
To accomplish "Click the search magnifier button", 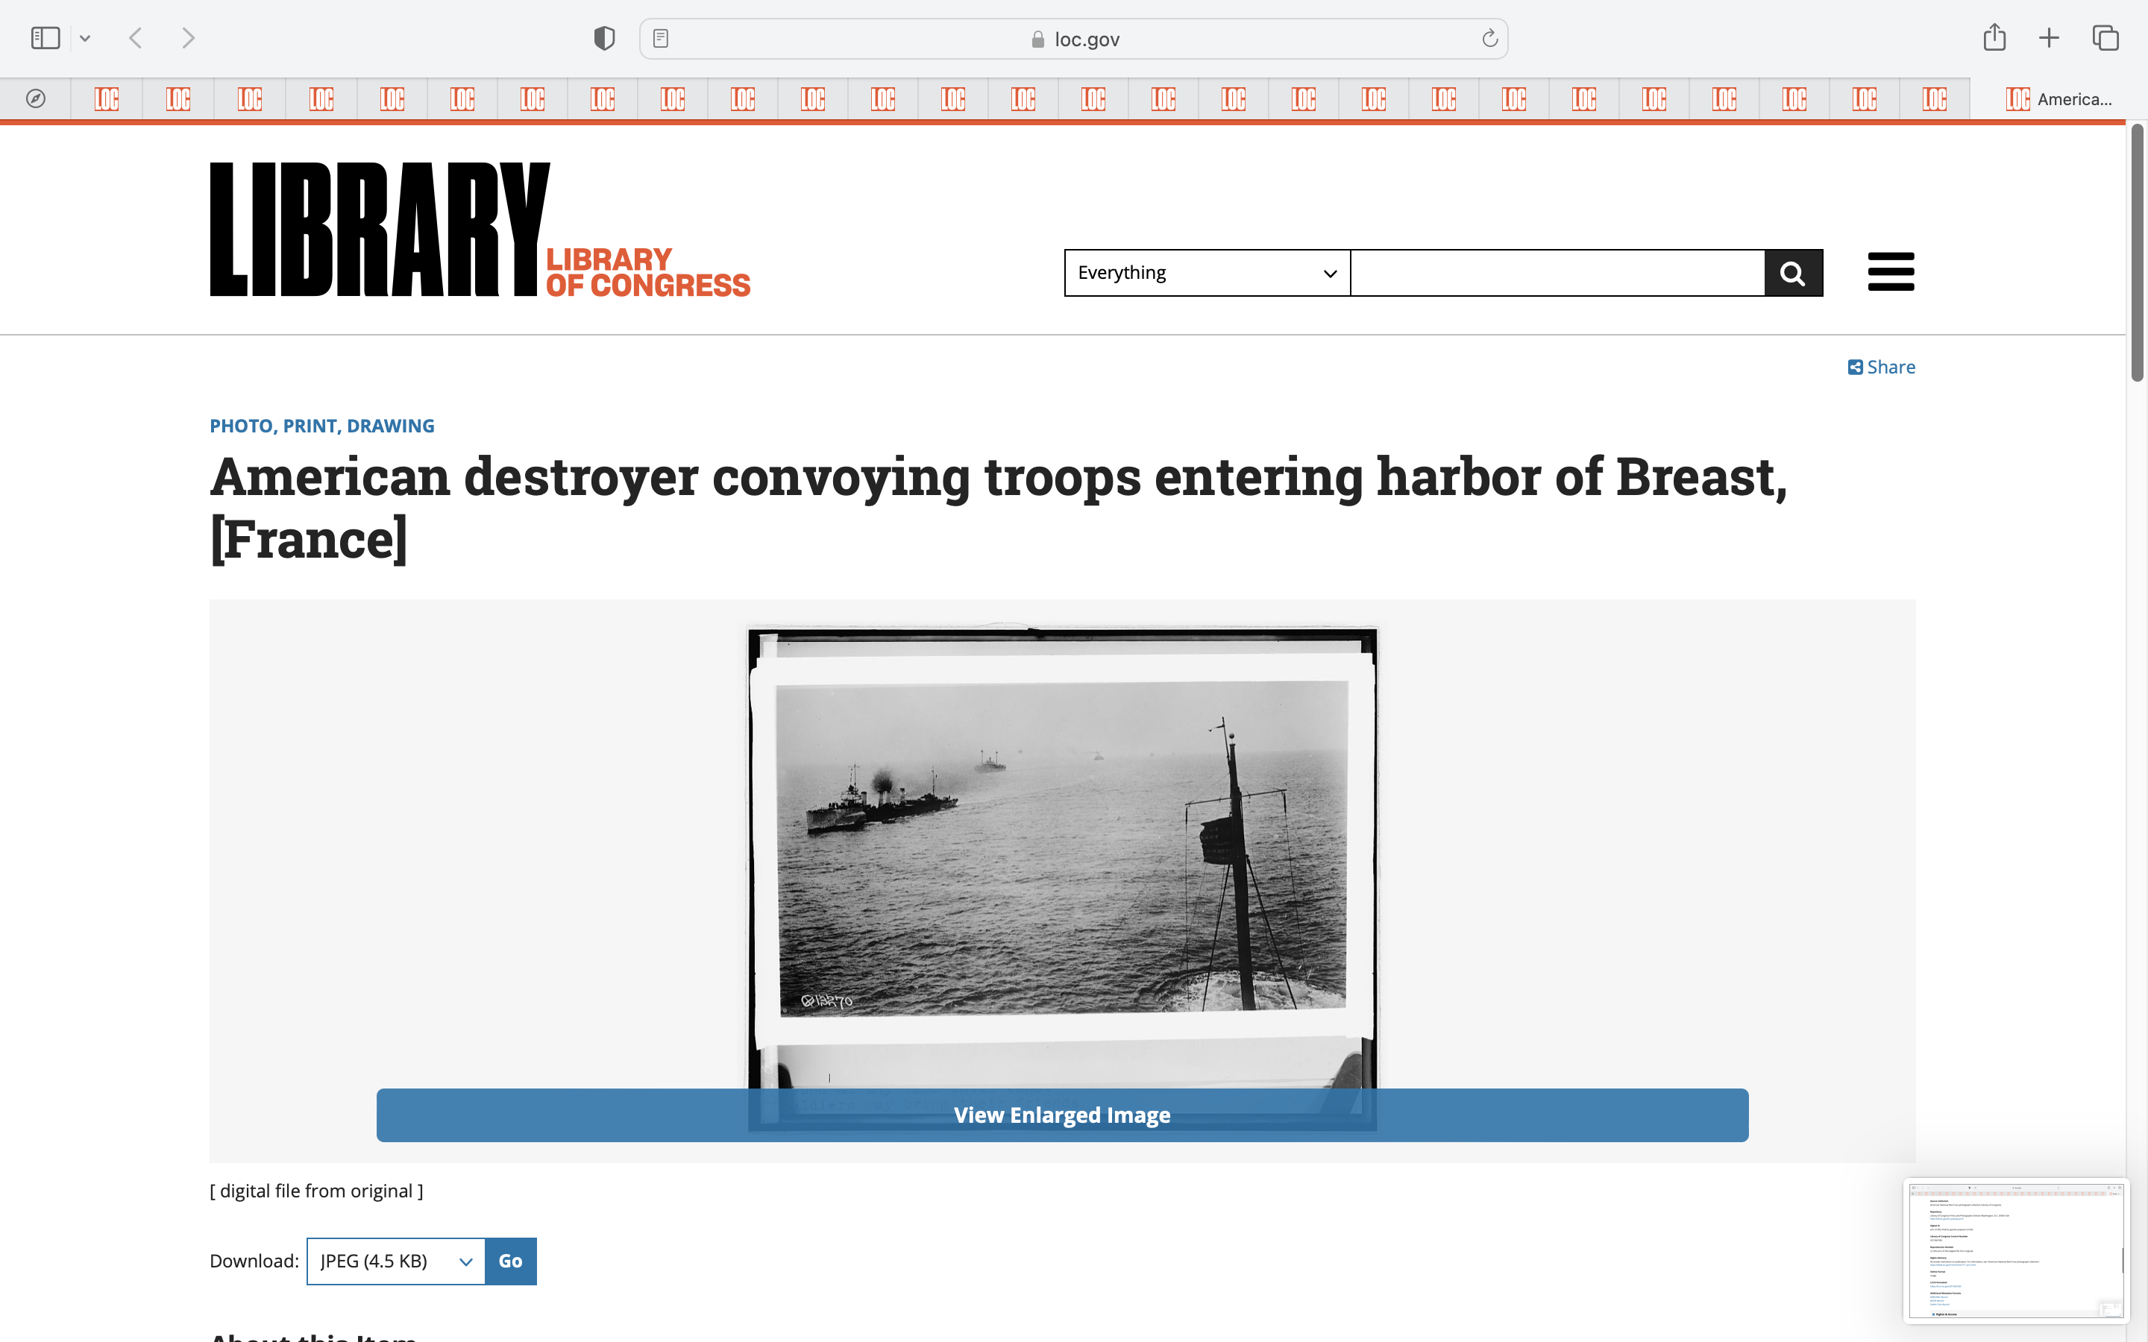I will (1793, 274).
